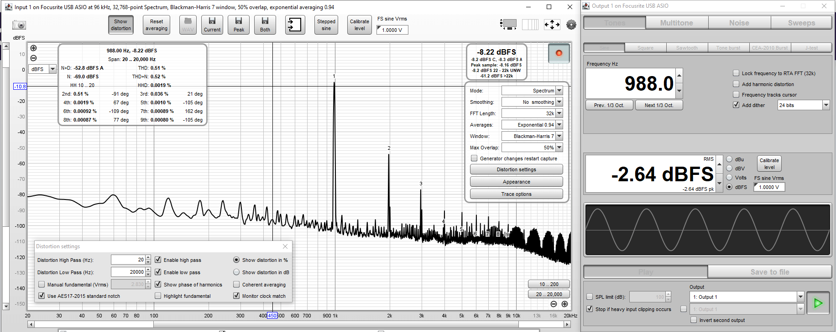Zoom in horizontal axis plus icon

564,304
